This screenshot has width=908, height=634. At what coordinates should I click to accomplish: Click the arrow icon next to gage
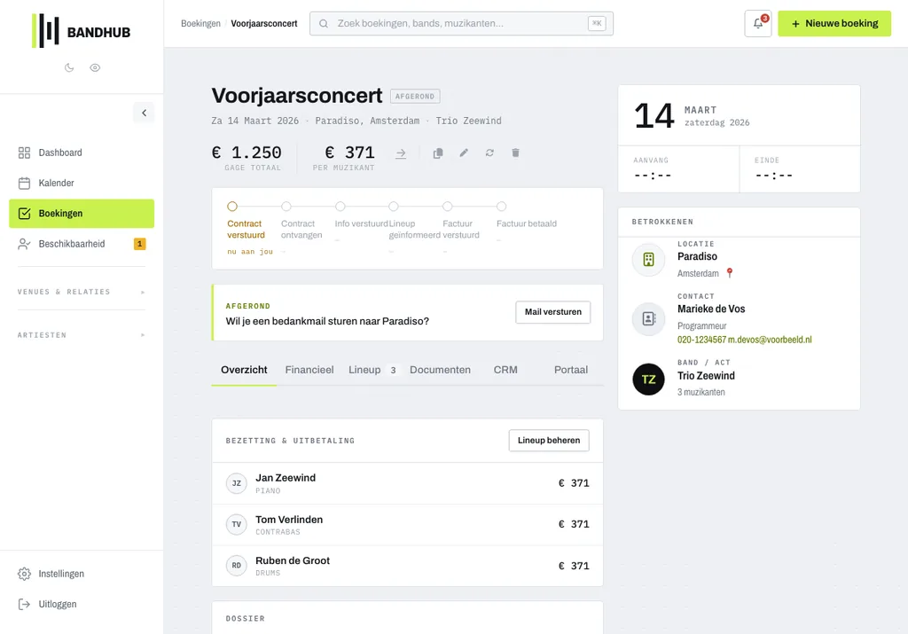401,153
